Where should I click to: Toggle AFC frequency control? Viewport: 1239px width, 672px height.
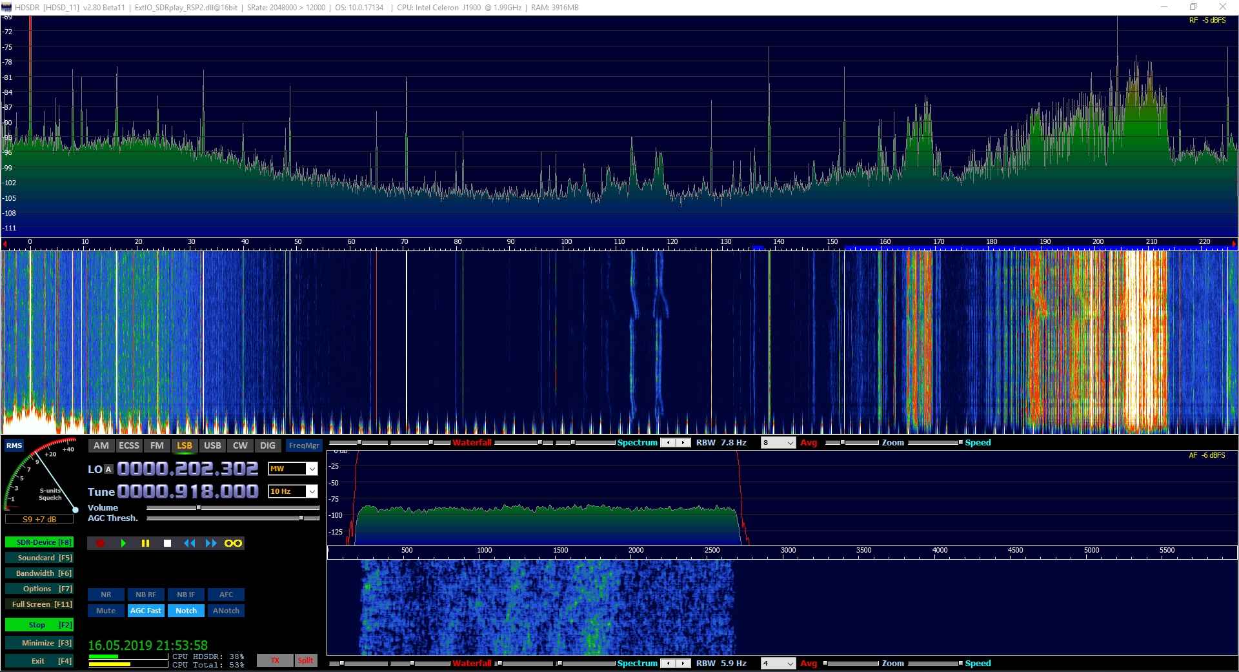[226, 595]
